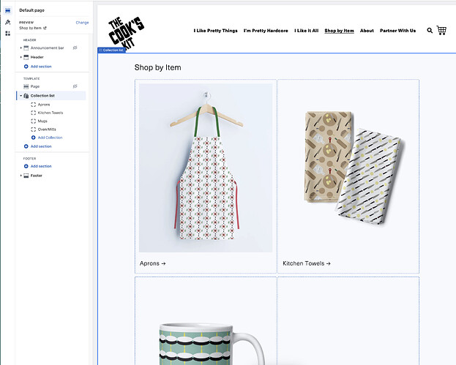This screenshot has width=456, height=365.
Task: Click the Footer section icon
Action: (x=26, y=176)
